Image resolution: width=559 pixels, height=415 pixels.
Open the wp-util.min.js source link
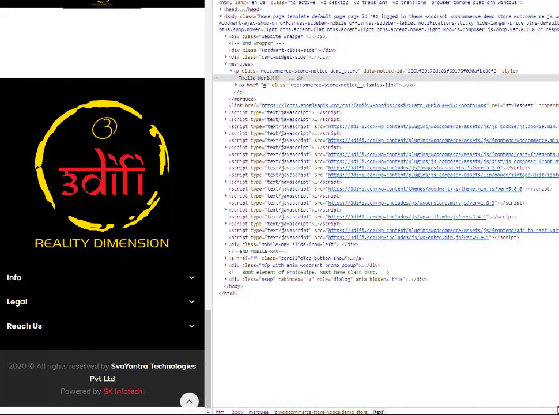pyautogui.click(x=407, y=217)
